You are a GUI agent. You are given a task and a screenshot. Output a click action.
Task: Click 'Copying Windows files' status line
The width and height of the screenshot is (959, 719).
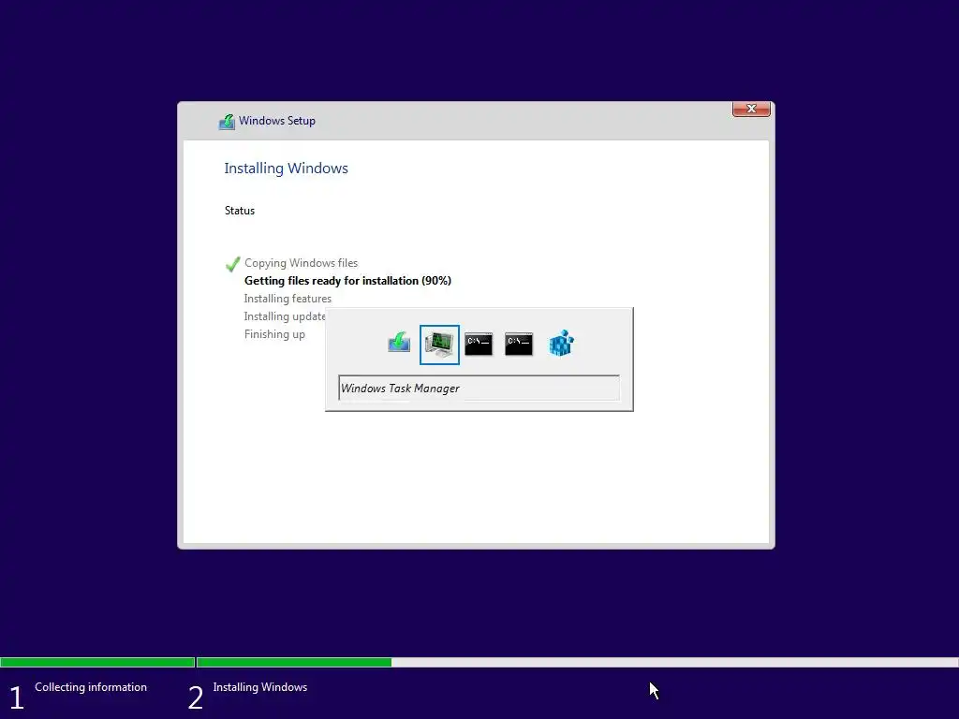tap(301, 263)
